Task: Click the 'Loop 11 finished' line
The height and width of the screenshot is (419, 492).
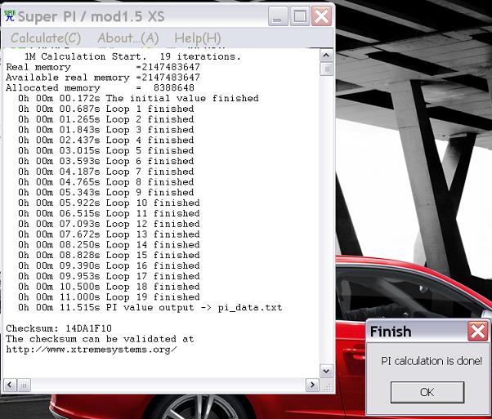Action: (x=109, y=213)
